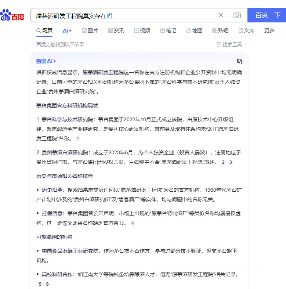Switch to the 资讯 tab
286x289 pixels.
[116, 30]
